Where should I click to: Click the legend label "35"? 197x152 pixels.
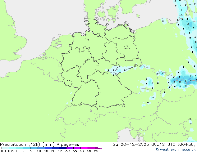[x=75, y=151]
